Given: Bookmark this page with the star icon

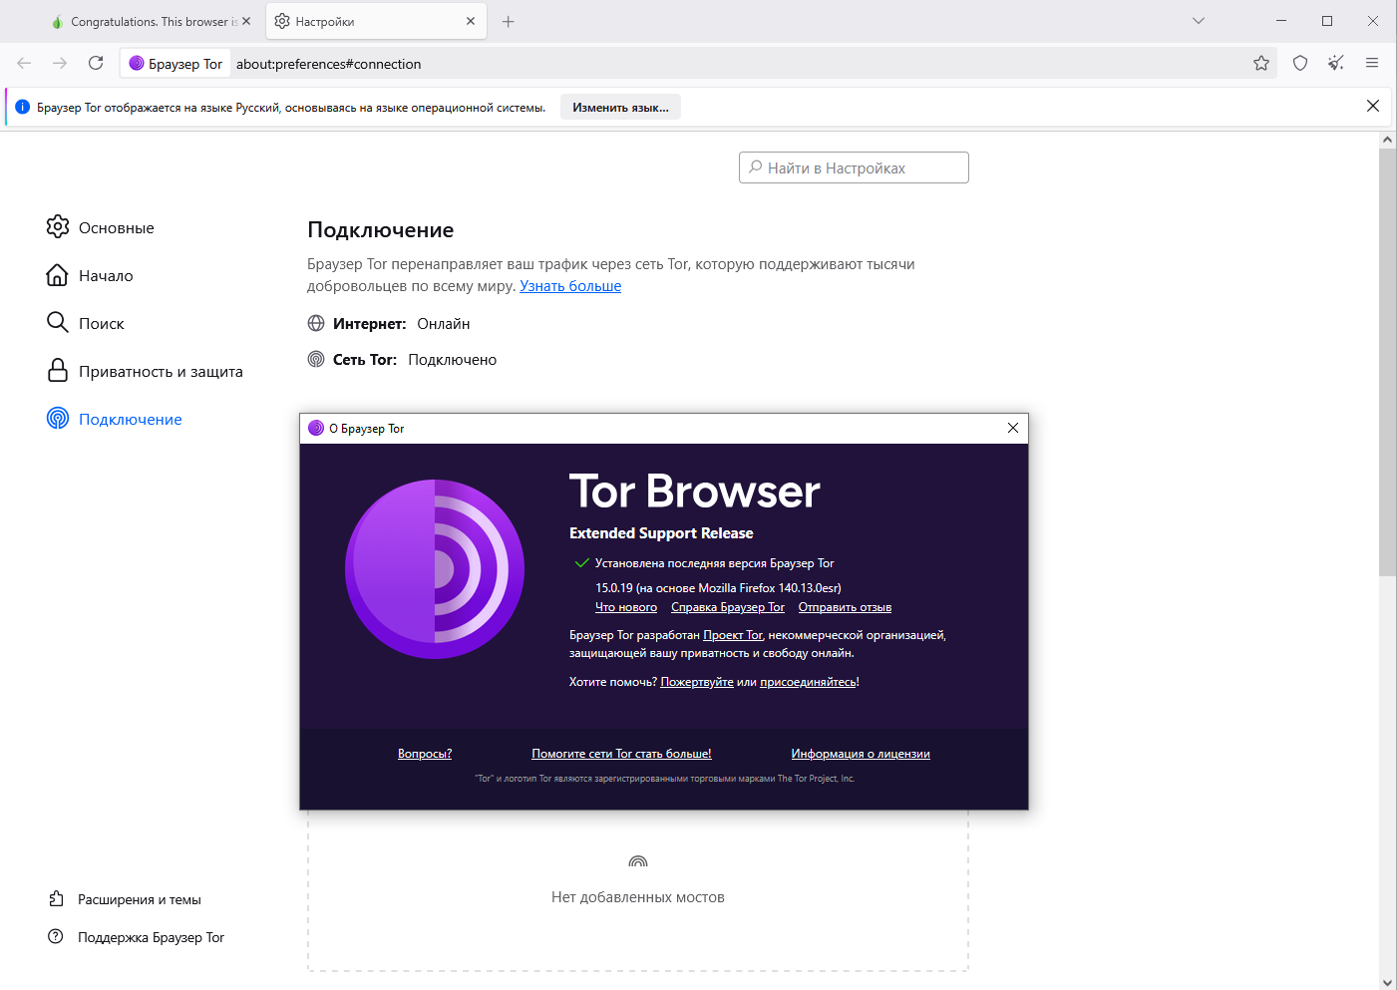Looking at the screenshot, I should pos(1261,63).
